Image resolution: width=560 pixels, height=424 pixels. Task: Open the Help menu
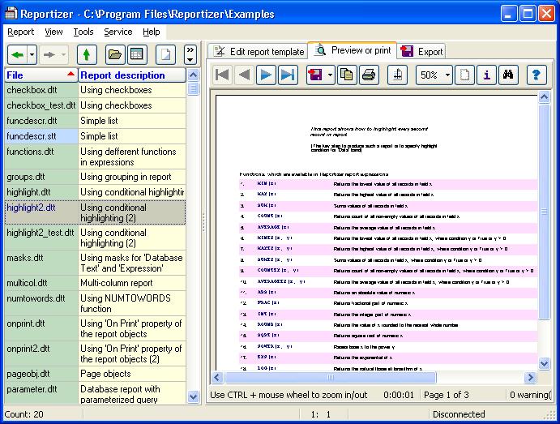151,32
